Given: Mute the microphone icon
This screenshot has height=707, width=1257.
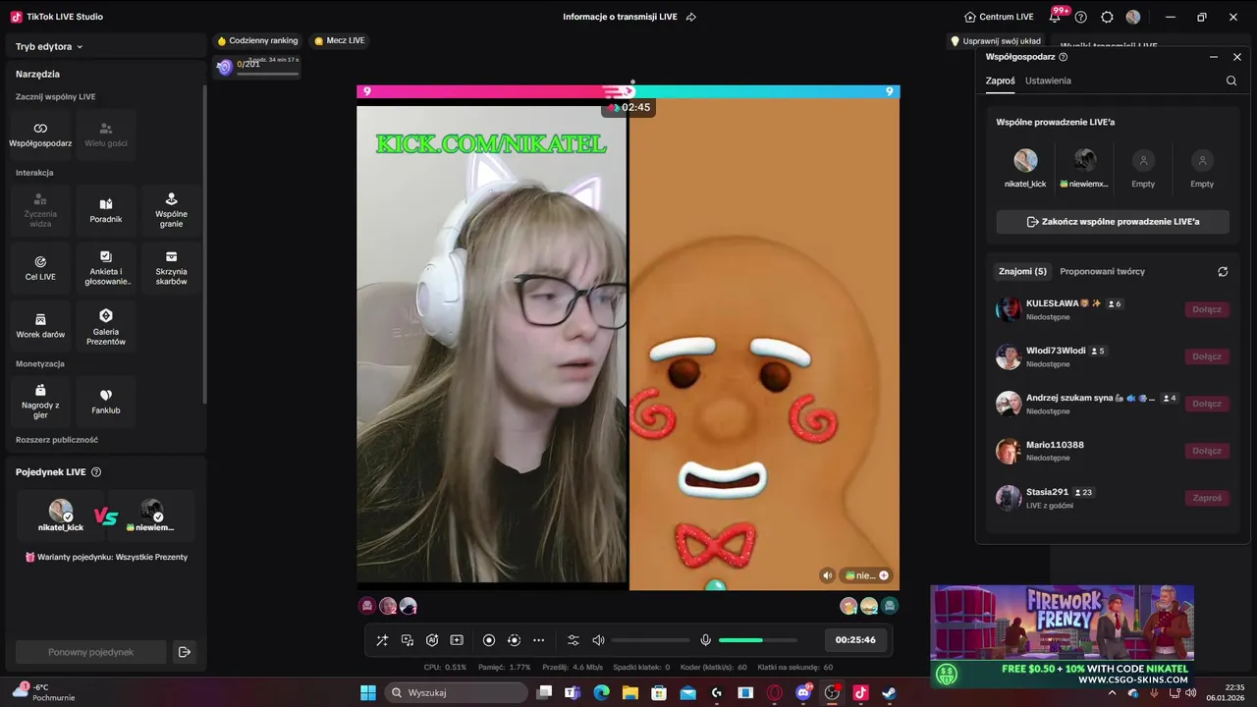Looking at the screenshot, I should click(705, 640).
